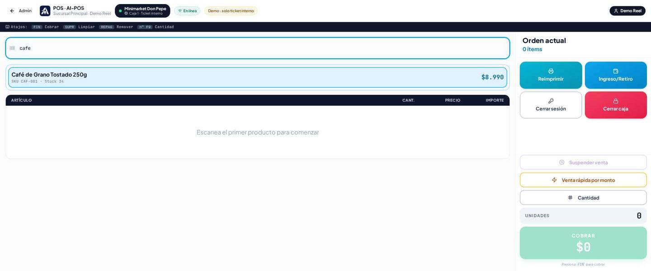Click the "Orden actual" heading

click(x=544, y=40)
